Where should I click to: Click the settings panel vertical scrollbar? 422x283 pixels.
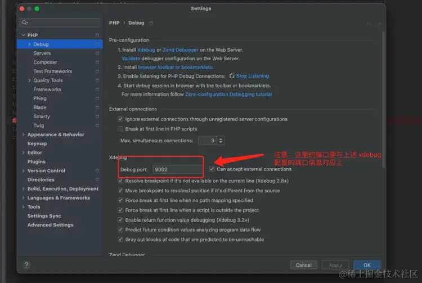tap(383, 100)
